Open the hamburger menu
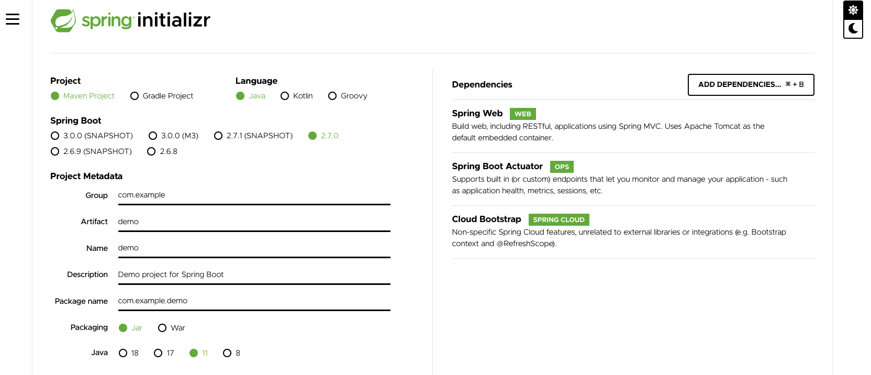This screenshot has height=375, width=871. tap(13, 19)
